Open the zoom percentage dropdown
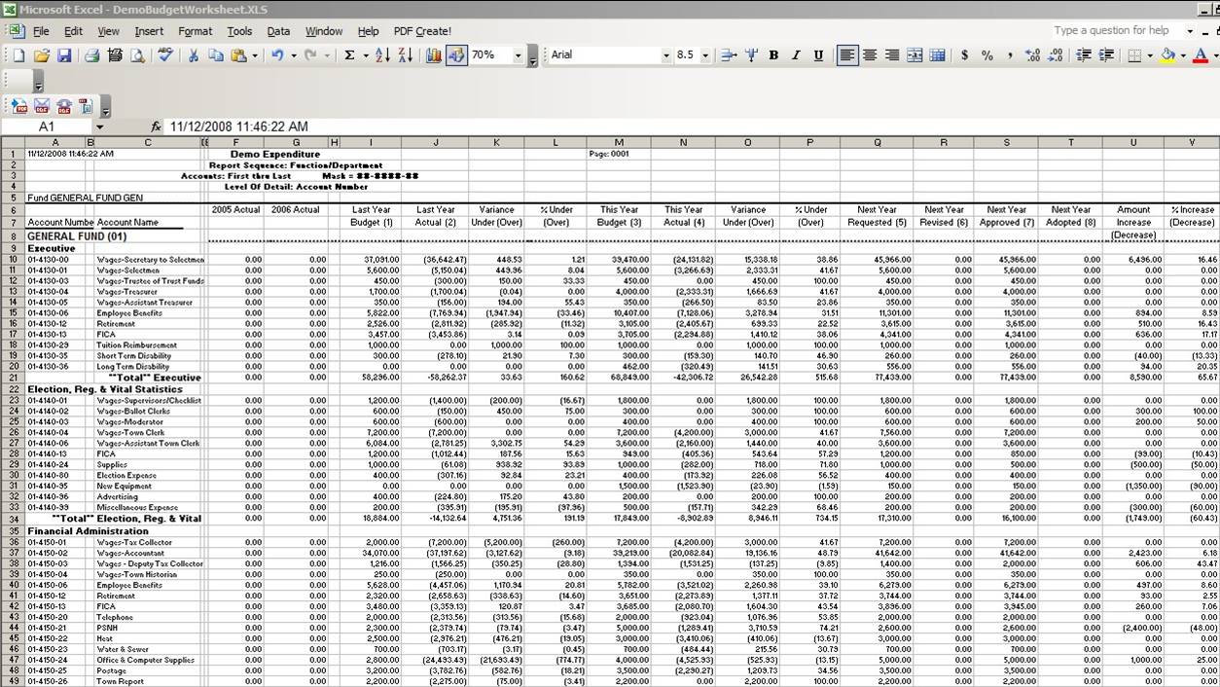1220x687 pixels. (518, 55)
